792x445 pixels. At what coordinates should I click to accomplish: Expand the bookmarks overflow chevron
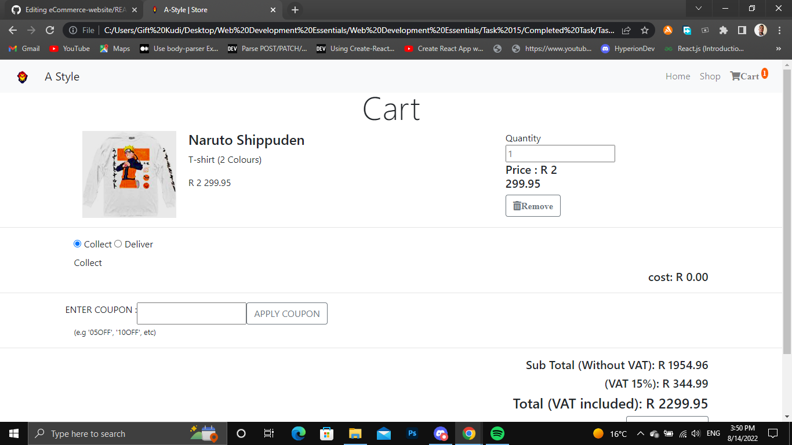click(x=779, y=49)
